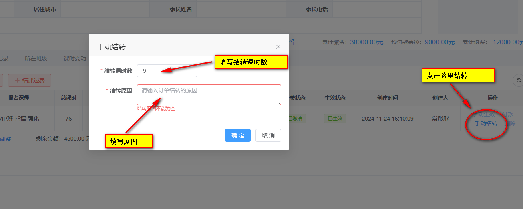Select the 已生效 status tag
Screen dimensions: 523x209
[x=335, y=119]
